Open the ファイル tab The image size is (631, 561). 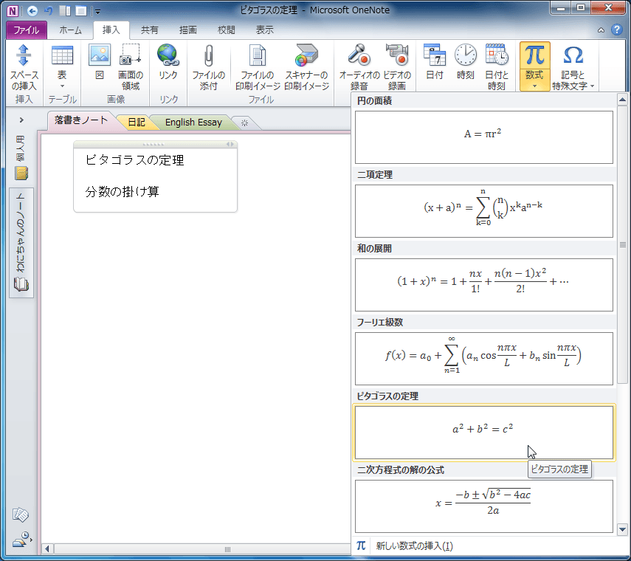(27, 30)
